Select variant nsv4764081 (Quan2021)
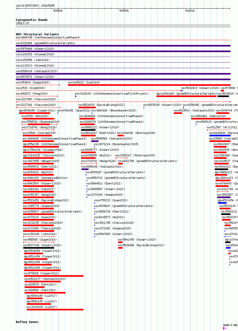The width and height of the screenshot is (238, 331). pyautogui.click(x=74, y=110)
